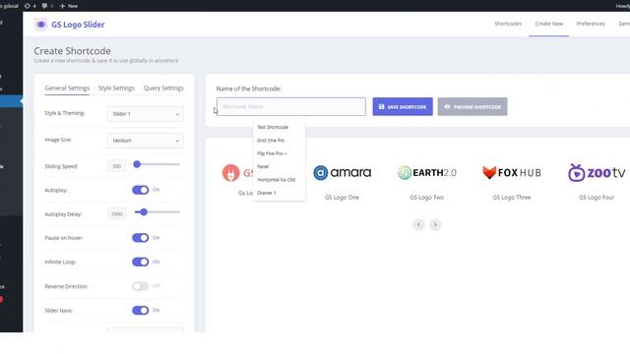Screen dimensions: 630x354
Task: Adjust the Sliding Speed slider handle
Action: (x=137, y=164)
